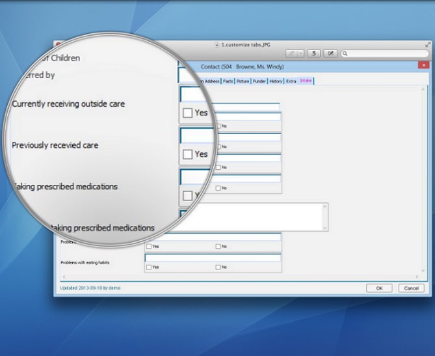Viewport: 435px width, 356px height.
Task: Click the up arrow of the text box scrollbar
Action: click(x=324, y=206)
